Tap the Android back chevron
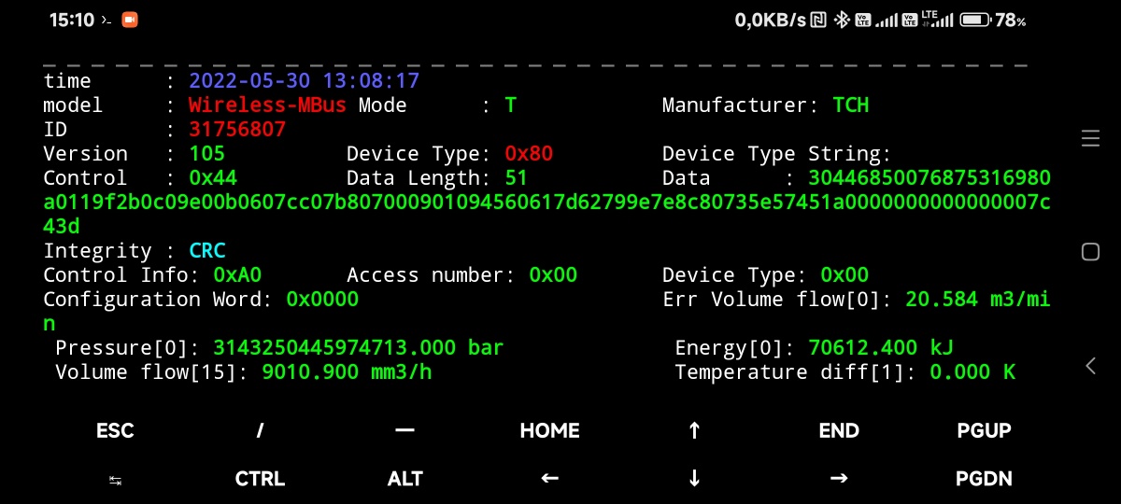Image resolution: width=1121 pixels, height=504 pixels. [x=1090, y=366]
